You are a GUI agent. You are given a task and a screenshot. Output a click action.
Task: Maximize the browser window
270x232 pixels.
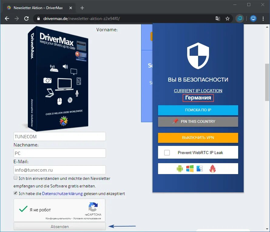pyautogui.click(x=249, y=5)
